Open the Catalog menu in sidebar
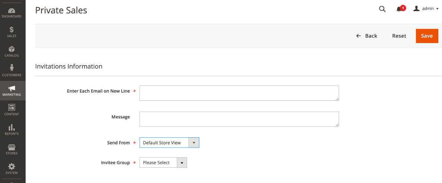The width and height of the screenshot is (442, 183). pos(12,51)
